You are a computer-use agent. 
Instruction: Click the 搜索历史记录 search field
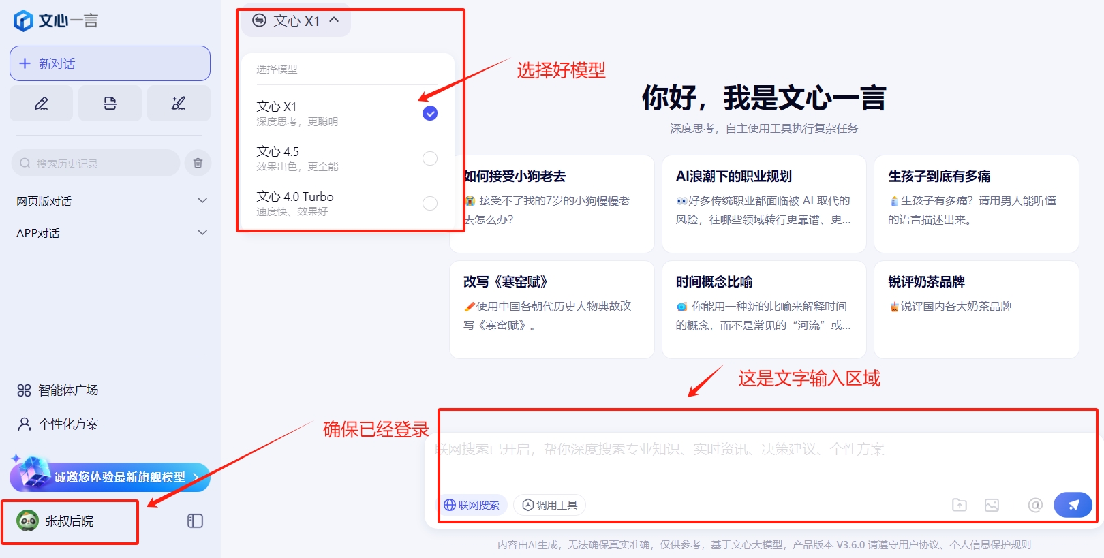click(95, 164)
